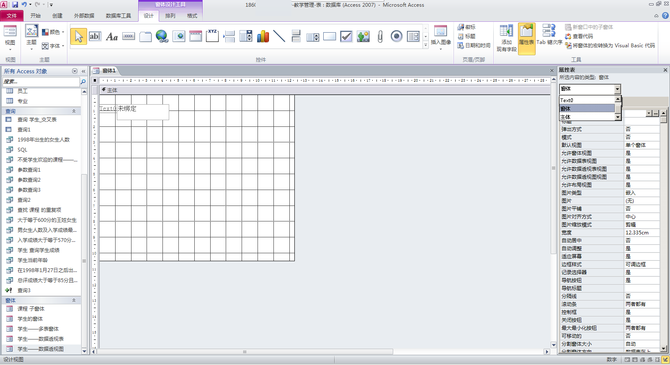The width and height of the screenshot is (670, 365).
Task: Insert a Chart control from the gallery
Action: tap(263, 36)
